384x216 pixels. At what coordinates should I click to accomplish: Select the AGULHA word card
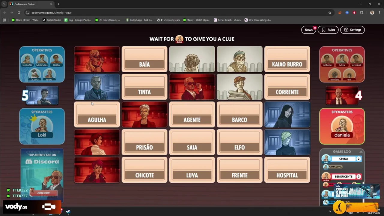tap(97, 115)
